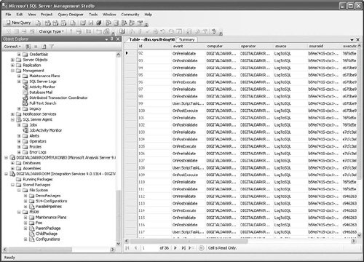Toggle the Show Results Pane button

32,31
